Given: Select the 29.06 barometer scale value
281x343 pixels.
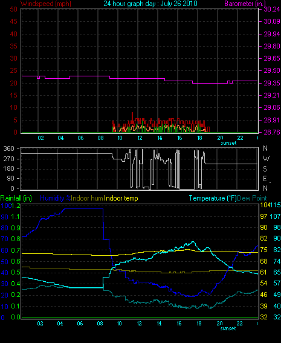Looking at the screenshot, I should [272, 107].
